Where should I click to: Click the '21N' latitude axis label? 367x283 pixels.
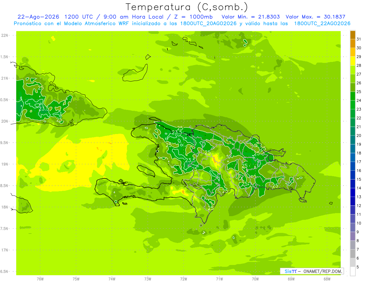pos(5,78)
